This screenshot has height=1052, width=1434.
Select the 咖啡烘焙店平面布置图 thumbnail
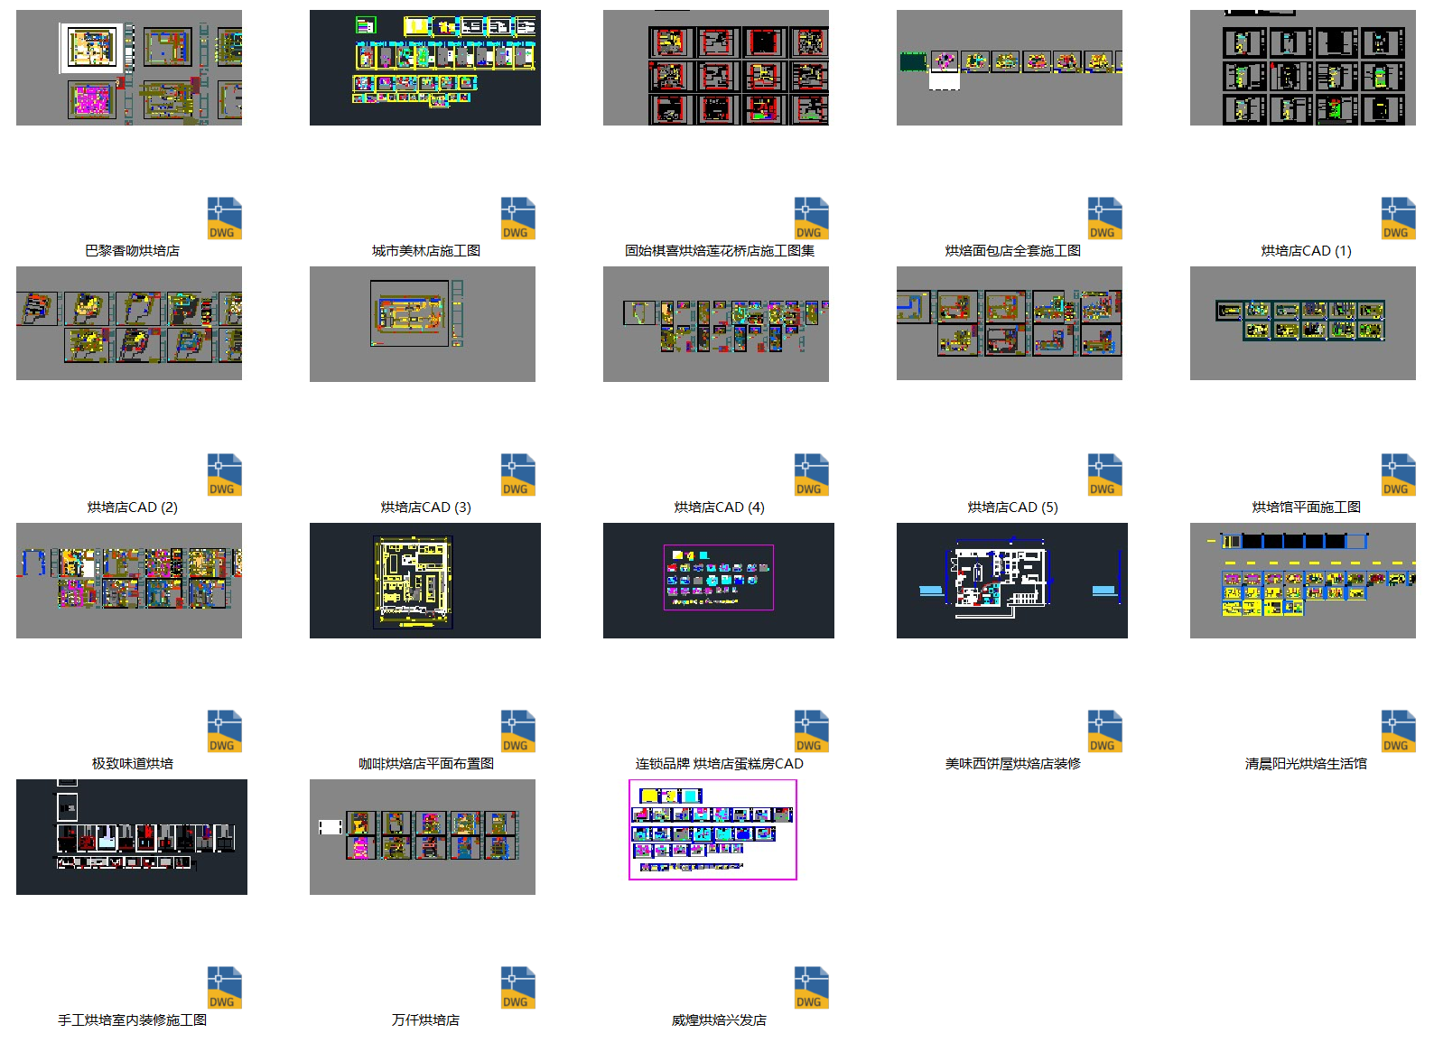pyautogui.click(x=424, y=580)
